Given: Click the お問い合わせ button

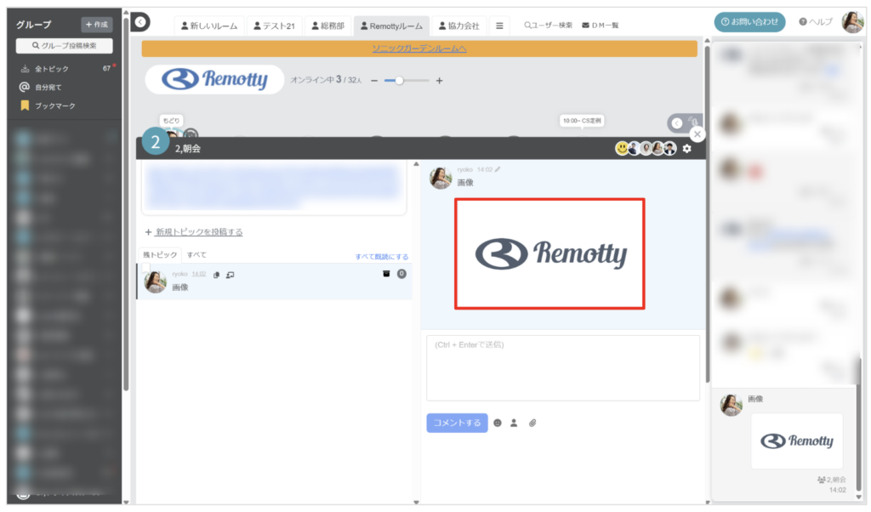Looking at the screenshot, I should (x=749, y=21).
